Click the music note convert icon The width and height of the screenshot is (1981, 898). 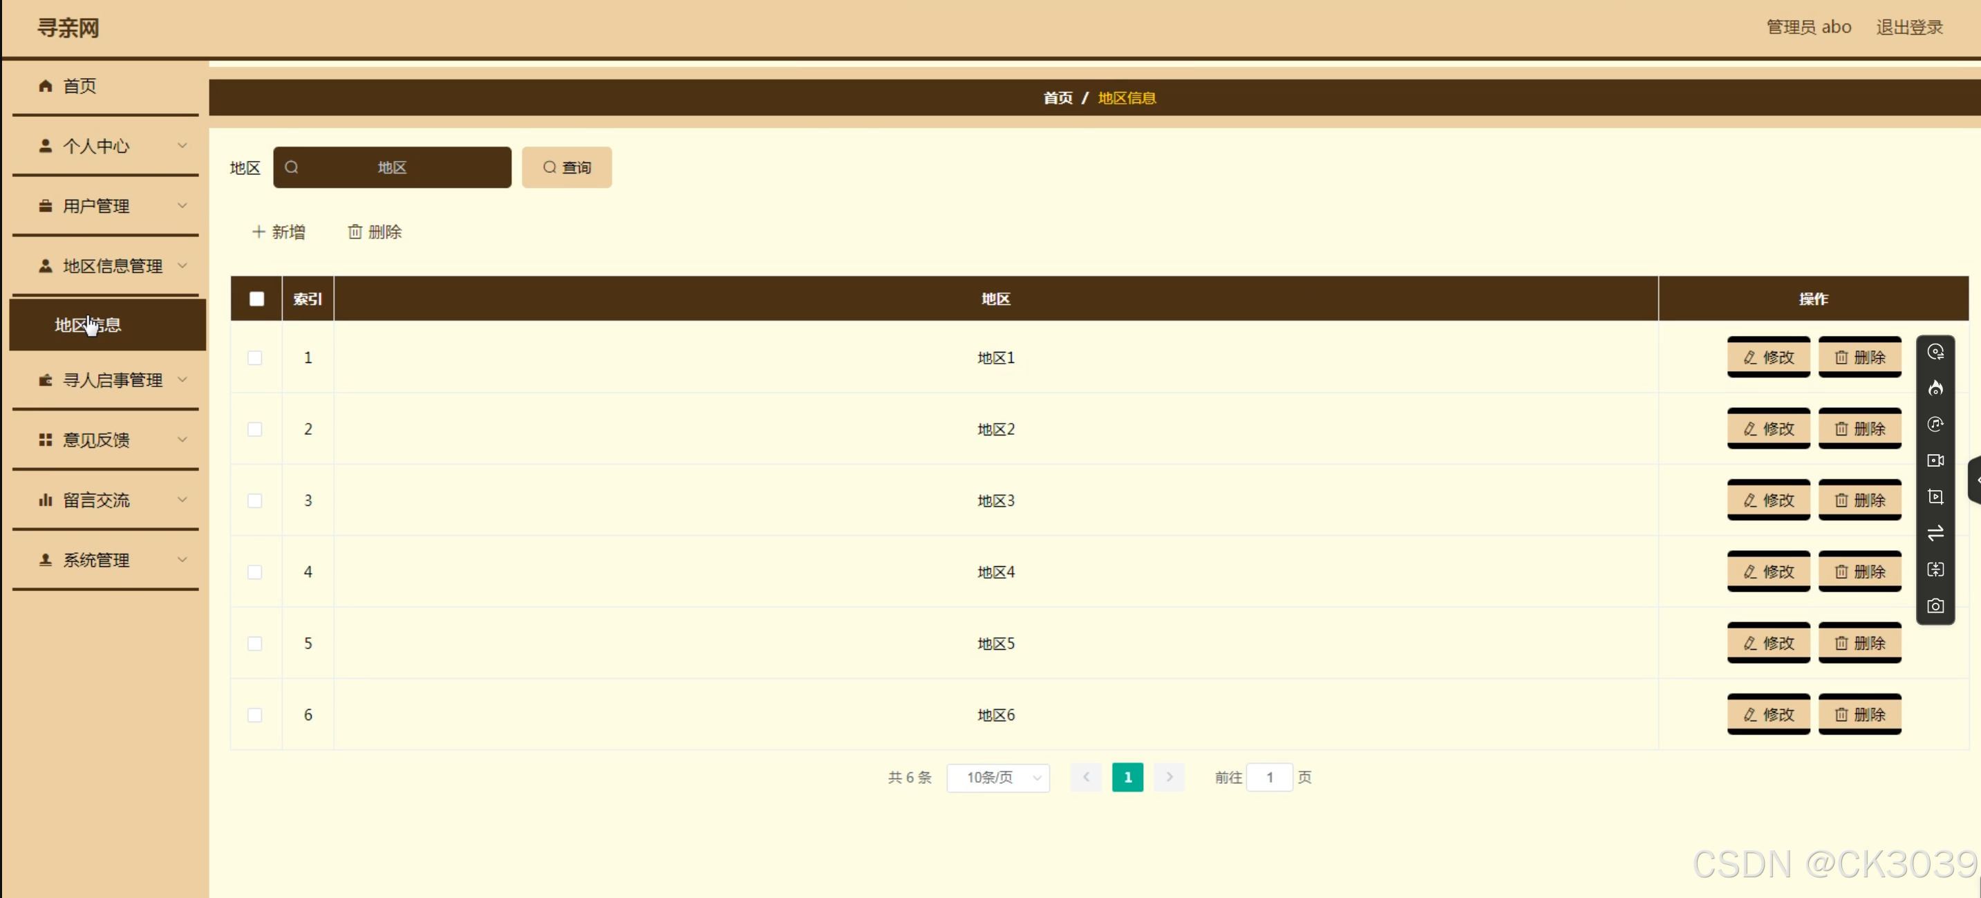1935,424
